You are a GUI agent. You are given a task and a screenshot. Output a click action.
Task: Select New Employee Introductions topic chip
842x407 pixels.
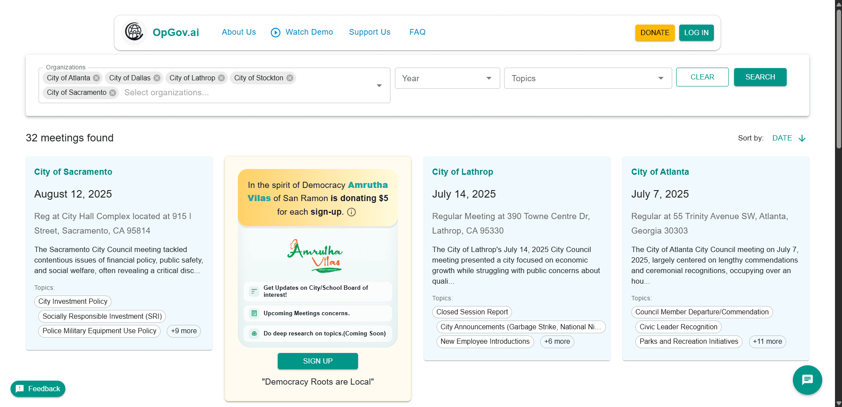coord(485,342)
